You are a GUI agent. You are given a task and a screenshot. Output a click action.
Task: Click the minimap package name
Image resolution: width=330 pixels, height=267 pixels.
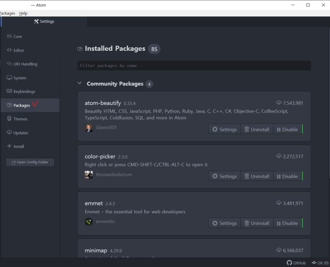96,250
